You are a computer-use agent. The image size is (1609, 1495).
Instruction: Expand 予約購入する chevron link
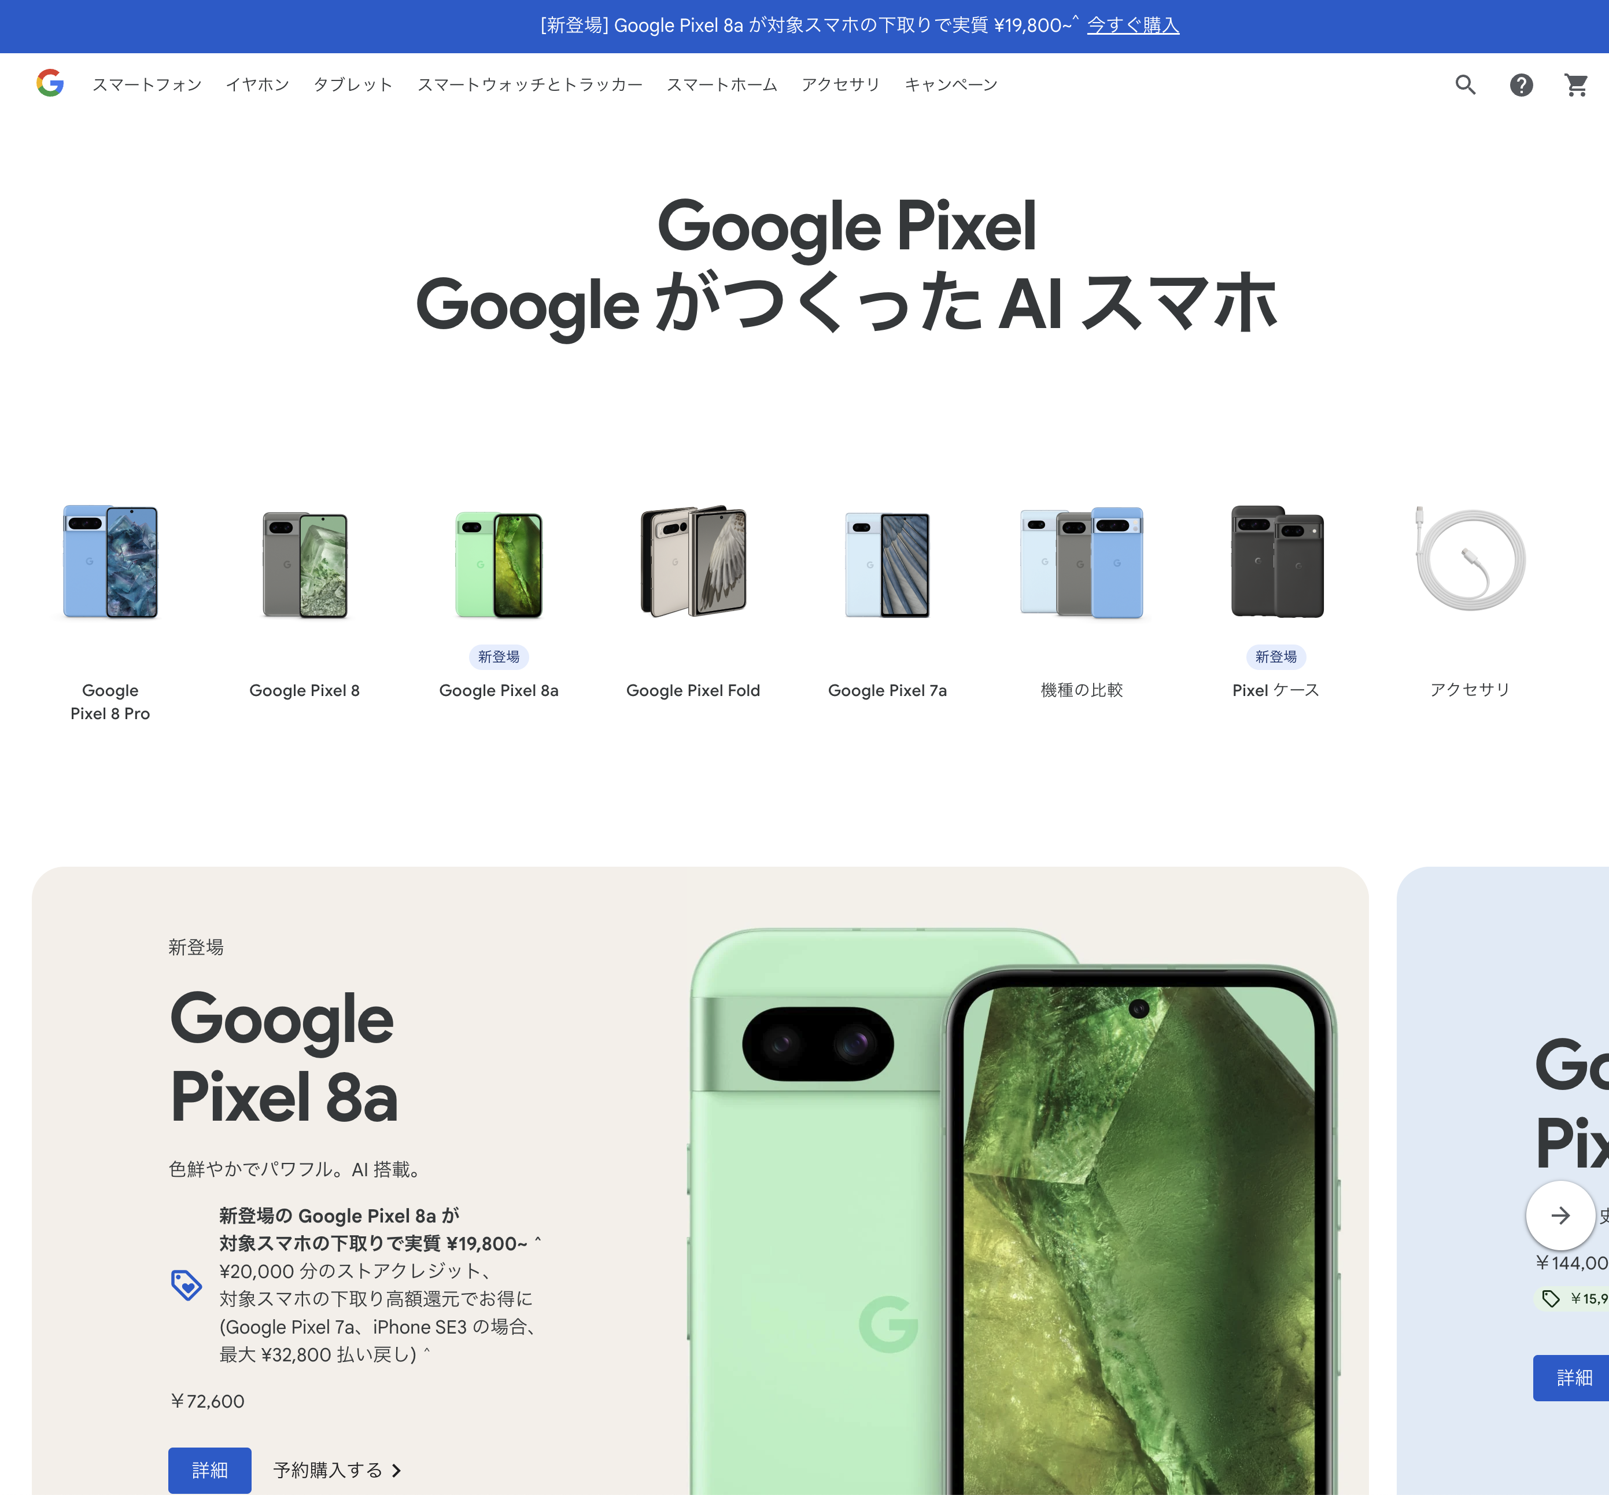point(337,1470)
